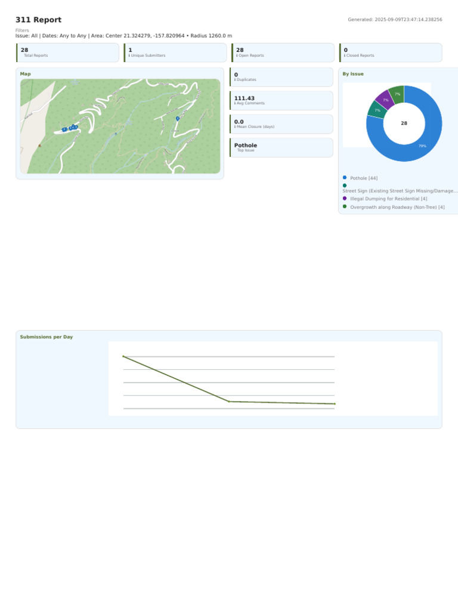Click the info icon beside Closed Reports
458x611 pixels.
click(345, 55)
